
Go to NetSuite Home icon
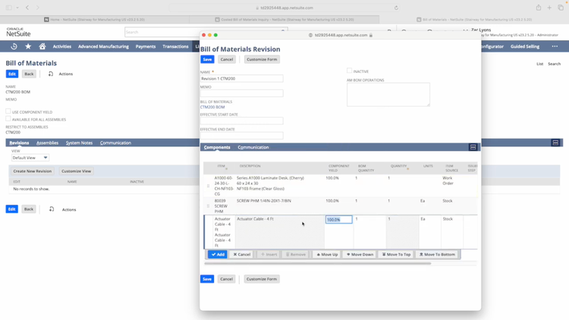[42, 46]
